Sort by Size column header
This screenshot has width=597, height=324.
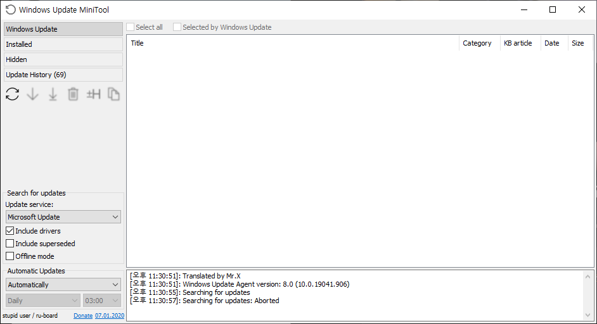(581, 43)
